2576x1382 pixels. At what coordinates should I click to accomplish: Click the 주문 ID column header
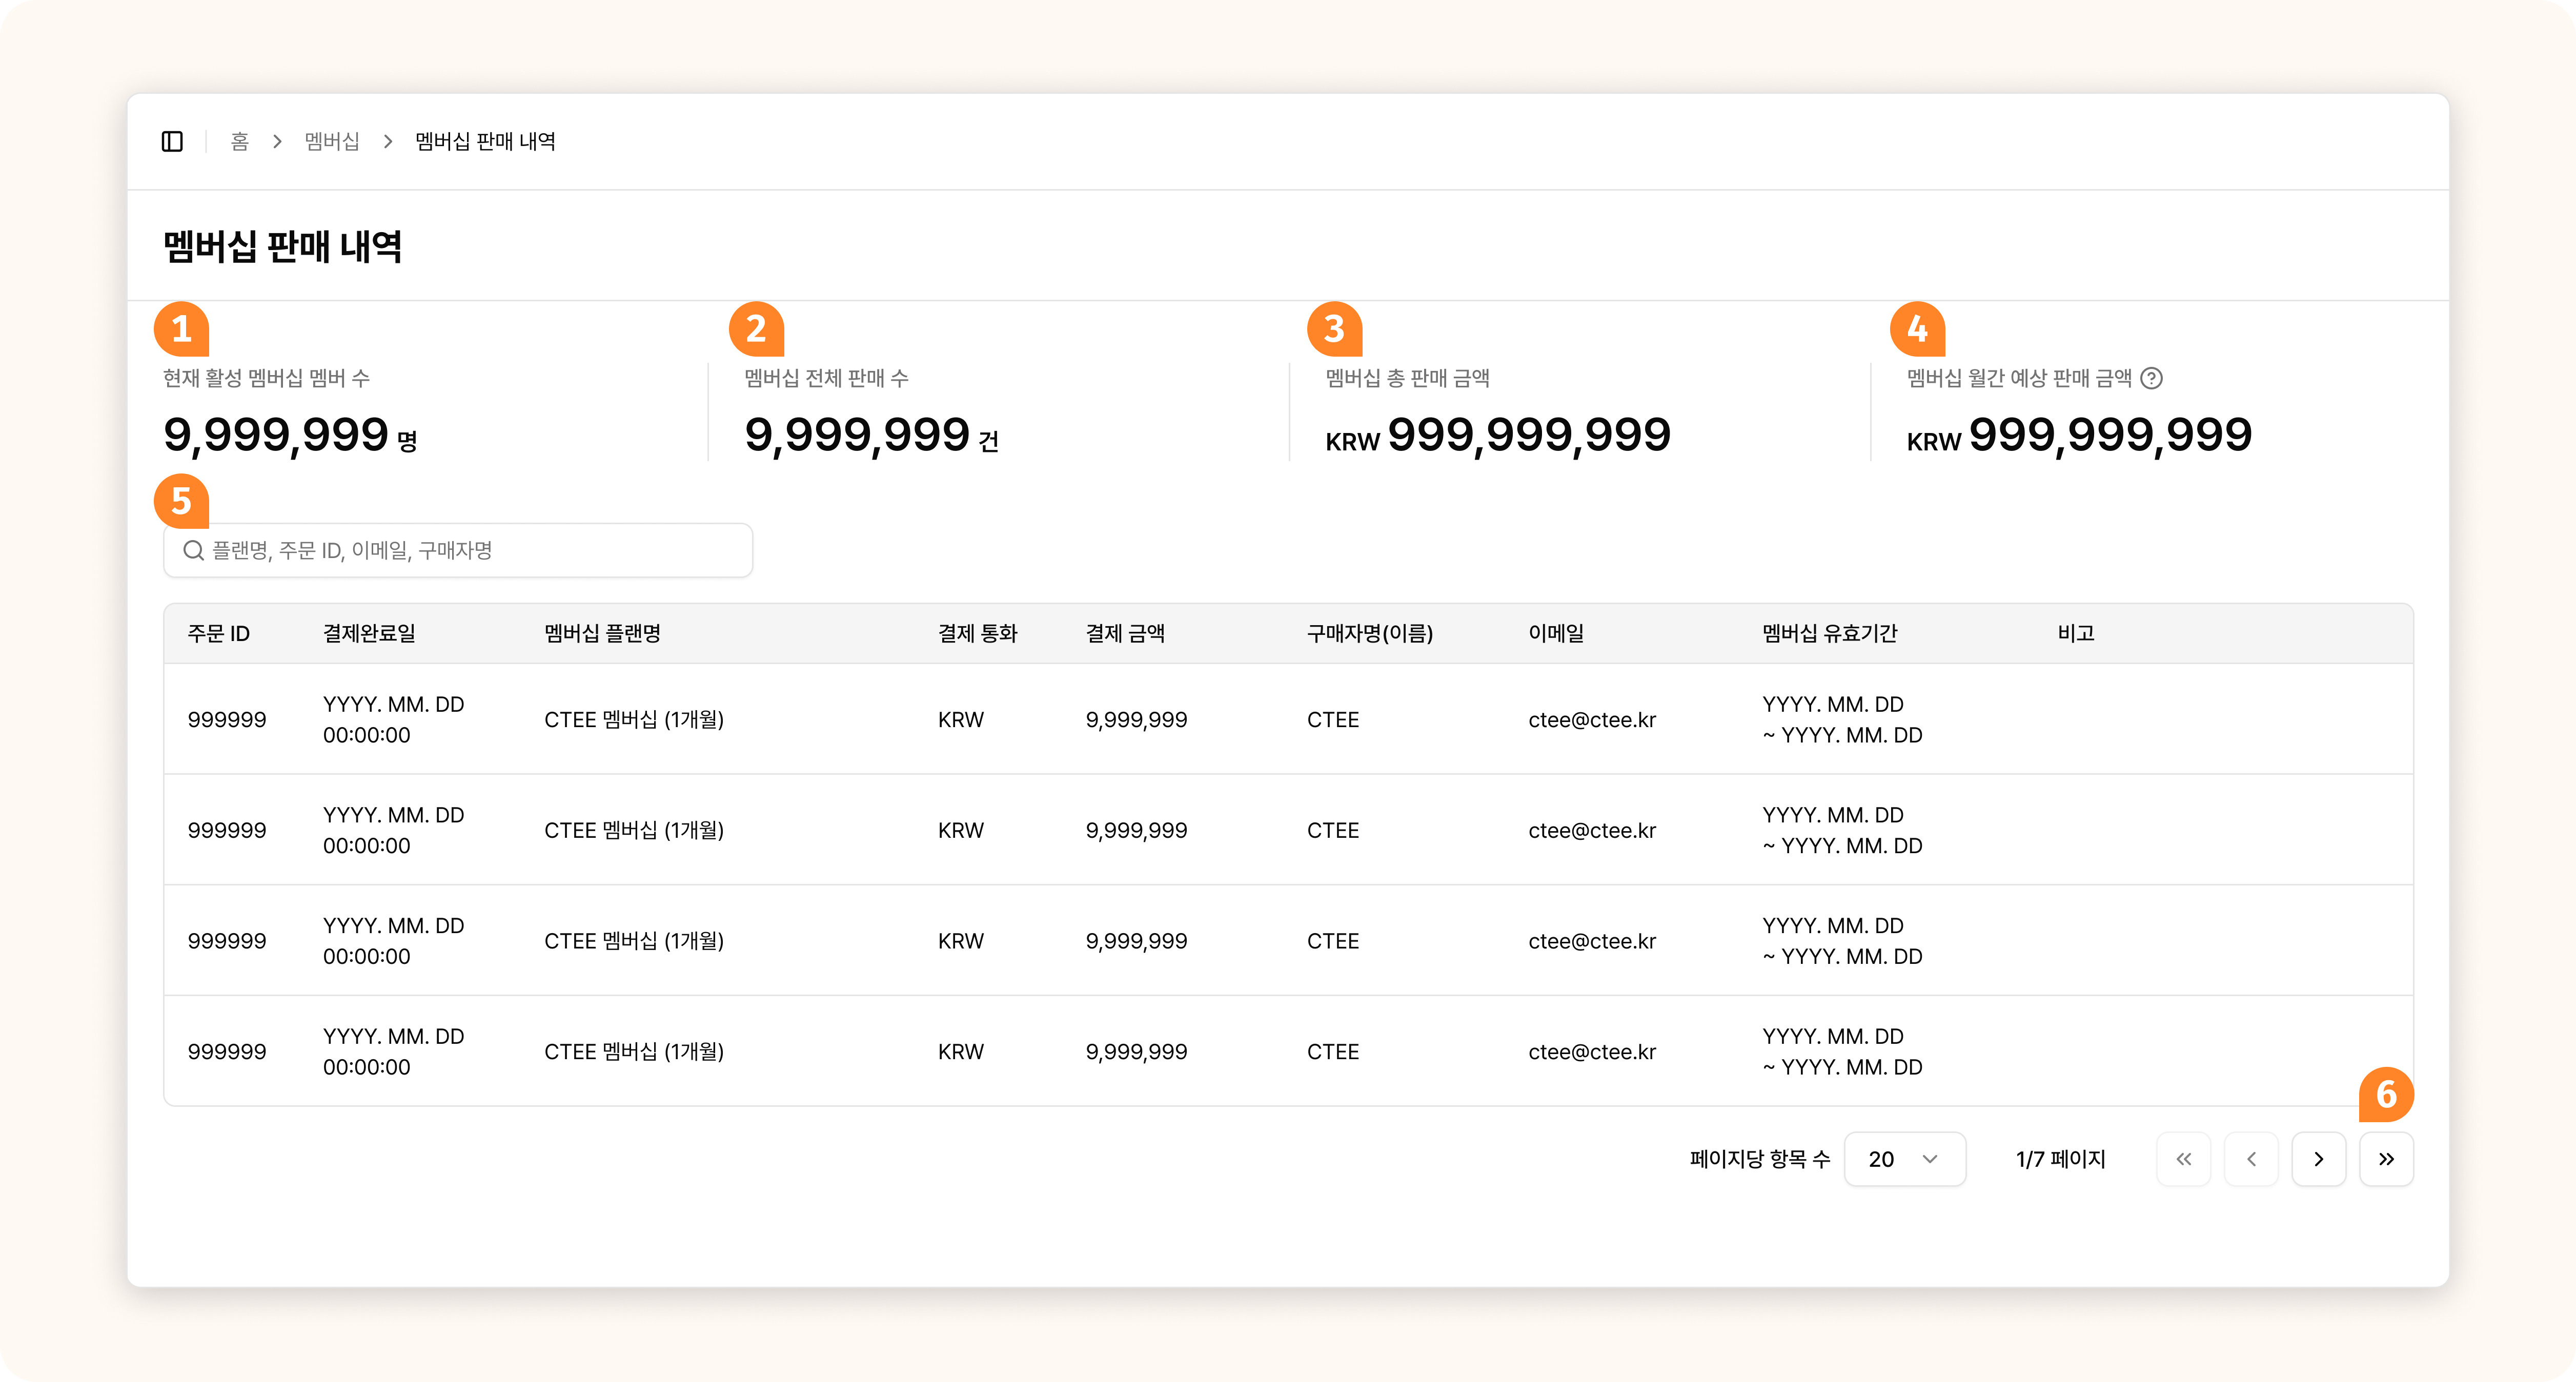tap(219, 633)
